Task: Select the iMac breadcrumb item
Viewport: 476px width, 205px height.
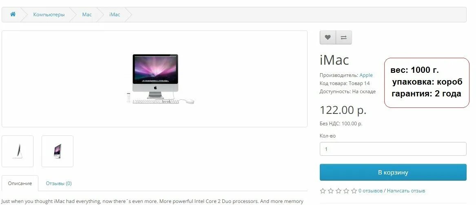Action: (115, 15)
